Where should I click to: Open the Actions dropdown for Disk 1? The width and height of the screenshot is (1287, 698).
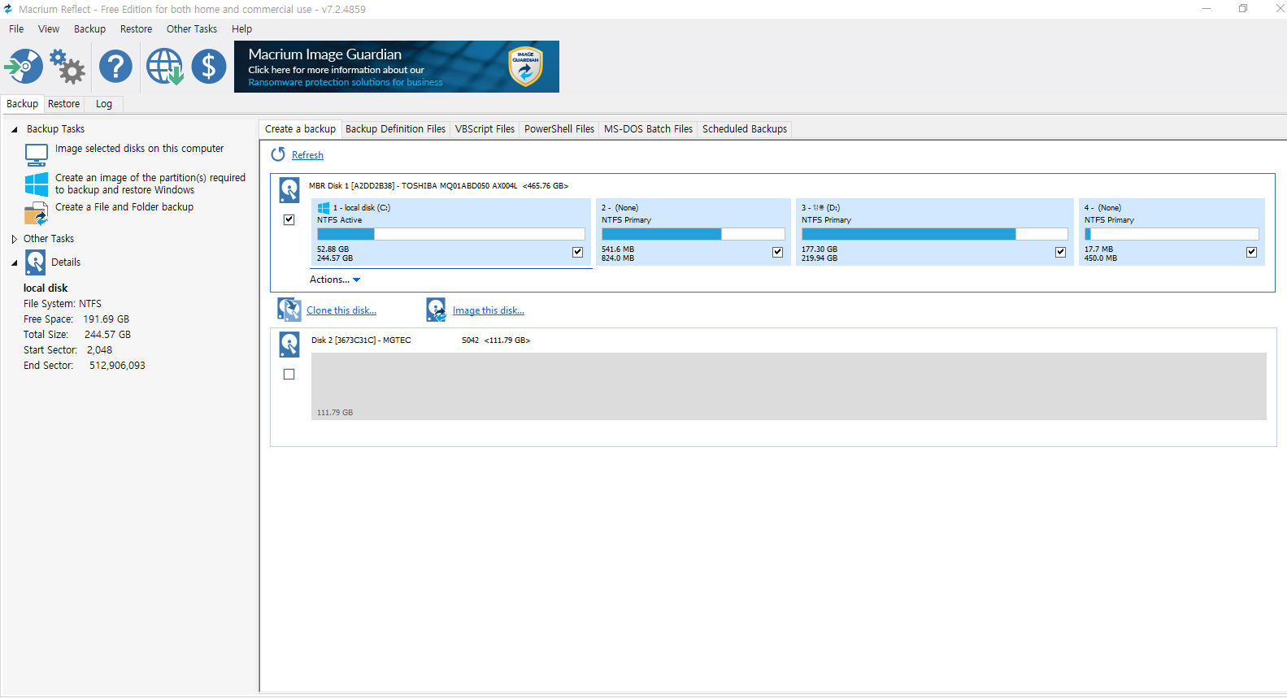click(335, 280)
